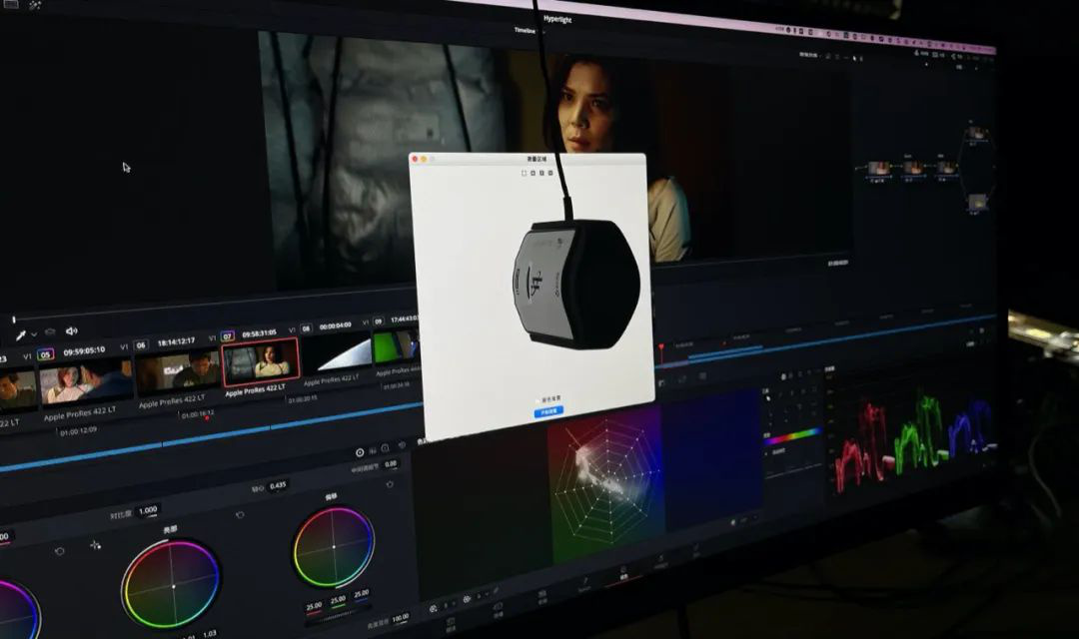Expand the eyedropper tool options arrow
This screenshot has height=639, width=1079.
(x=34, y=335)
